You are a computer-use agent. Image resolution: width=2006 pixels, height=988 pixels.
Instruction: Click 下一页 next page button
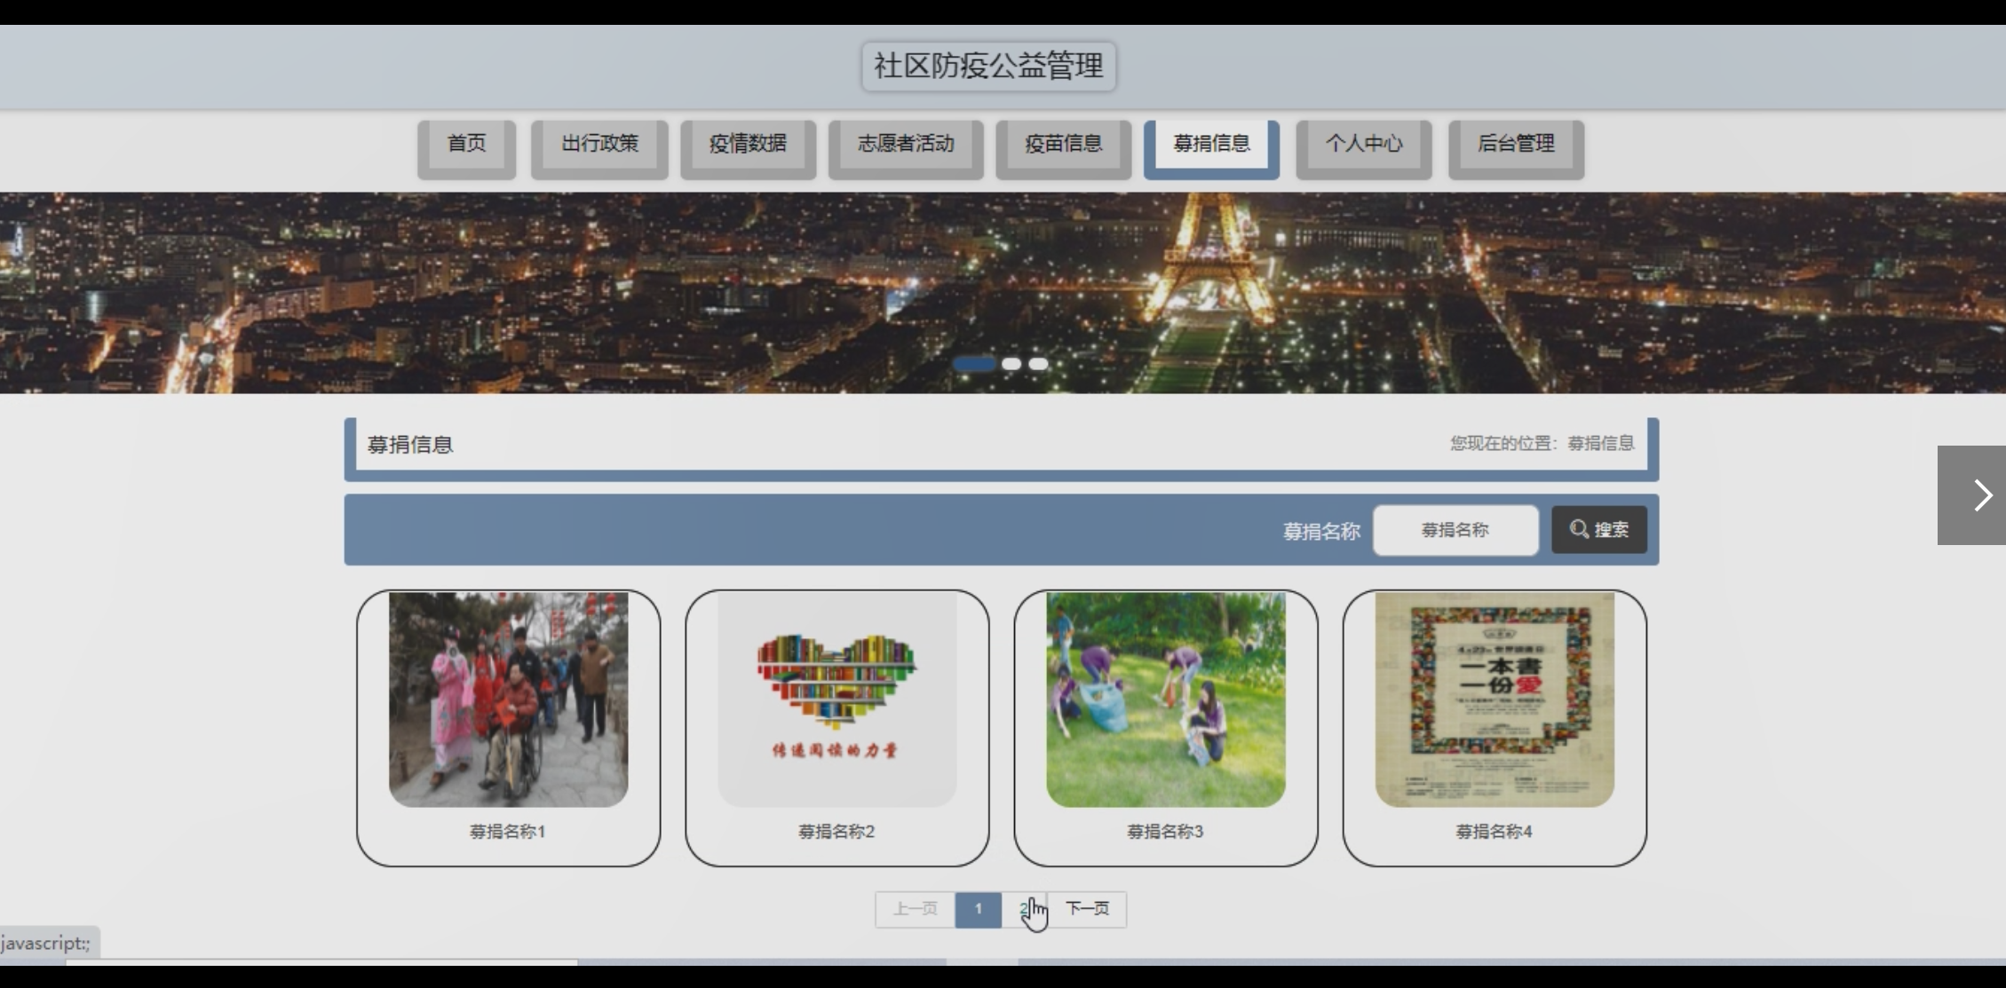coord(1087,909)
